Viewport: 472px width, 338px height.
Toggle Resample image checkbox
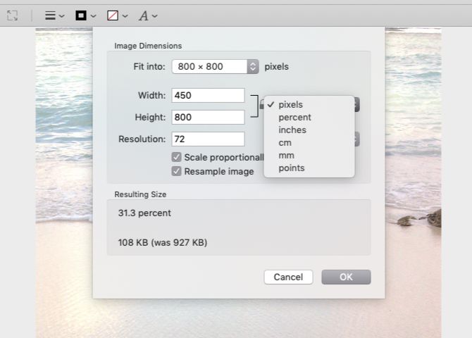pyautogui.click(x=176, y=171)
